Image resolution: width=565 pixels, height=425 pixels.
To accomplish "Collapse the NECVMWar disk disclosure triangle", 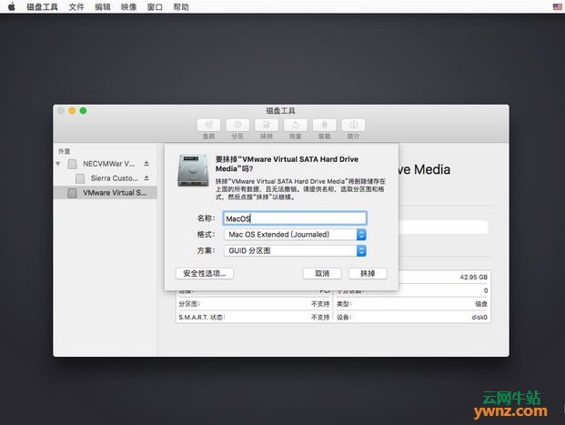I will [59, 164].
